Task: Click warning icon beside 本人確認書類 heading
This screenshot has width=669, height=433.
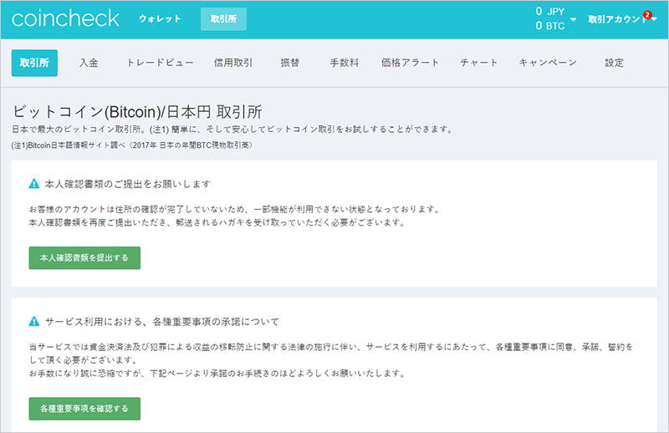Action: click(x=34, y=183)
